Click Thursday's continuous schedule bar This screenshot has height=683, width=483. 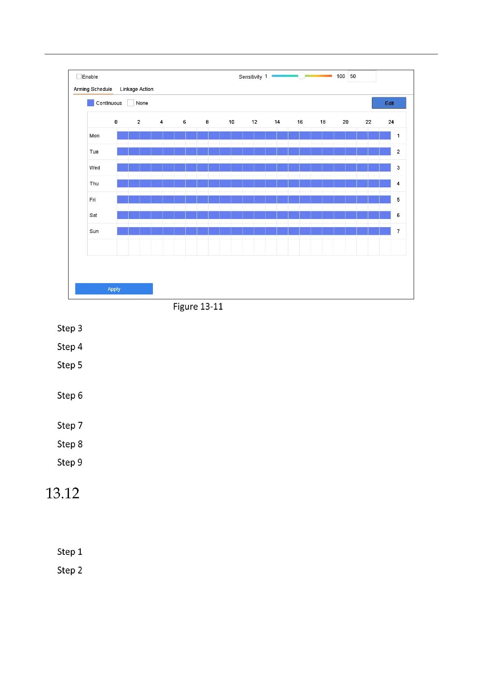click(254, 183)
